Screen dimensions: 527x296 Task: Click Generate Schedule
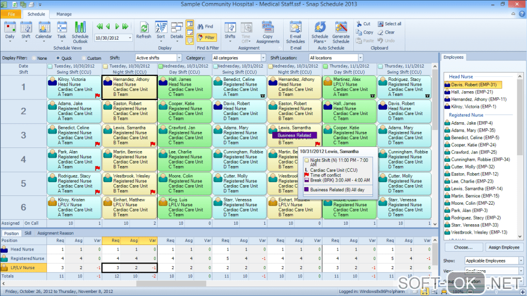(341, 32)
